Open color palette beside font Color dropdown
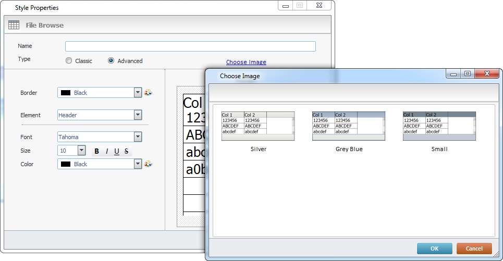 pos(148,164)
